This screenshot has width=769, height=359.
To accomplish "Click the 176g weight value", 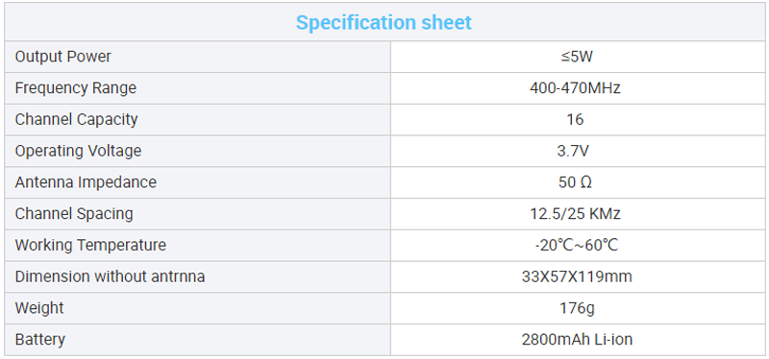I will coord(577,308).
